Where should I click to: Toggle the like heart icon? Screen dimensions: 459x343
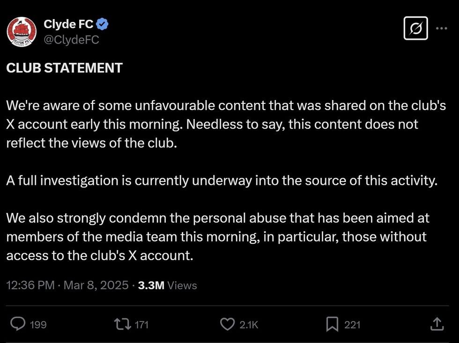click(x=227, y=324)
